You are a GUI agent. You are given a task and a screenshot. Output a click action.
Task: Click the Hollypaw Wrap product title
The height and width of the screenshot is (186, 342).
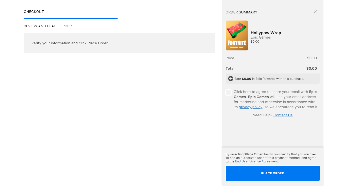[266, 33]
